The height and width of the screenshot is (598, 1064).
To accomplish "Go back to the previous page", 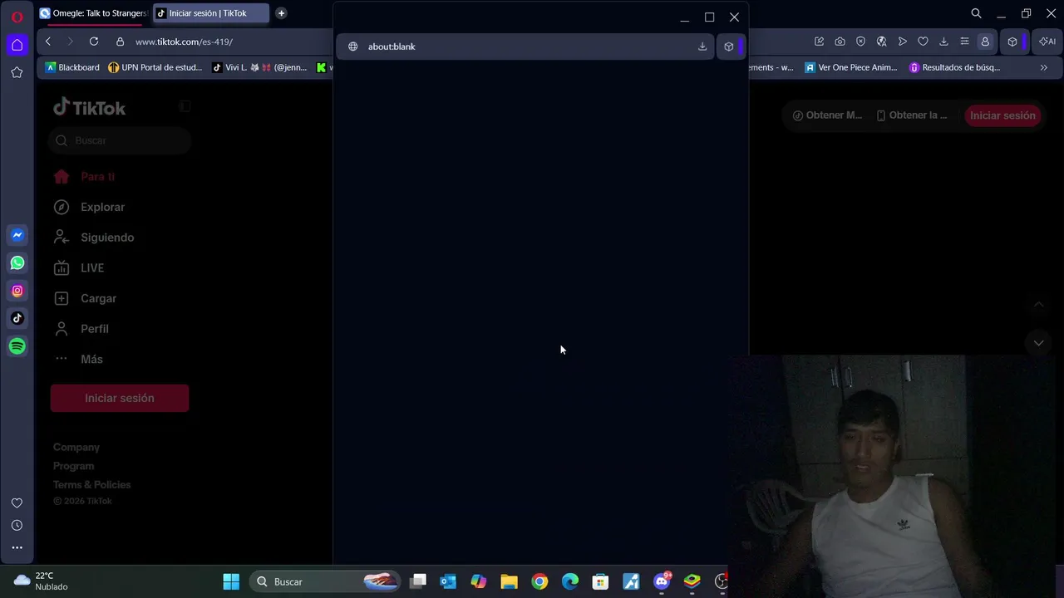I will point(48,42).
